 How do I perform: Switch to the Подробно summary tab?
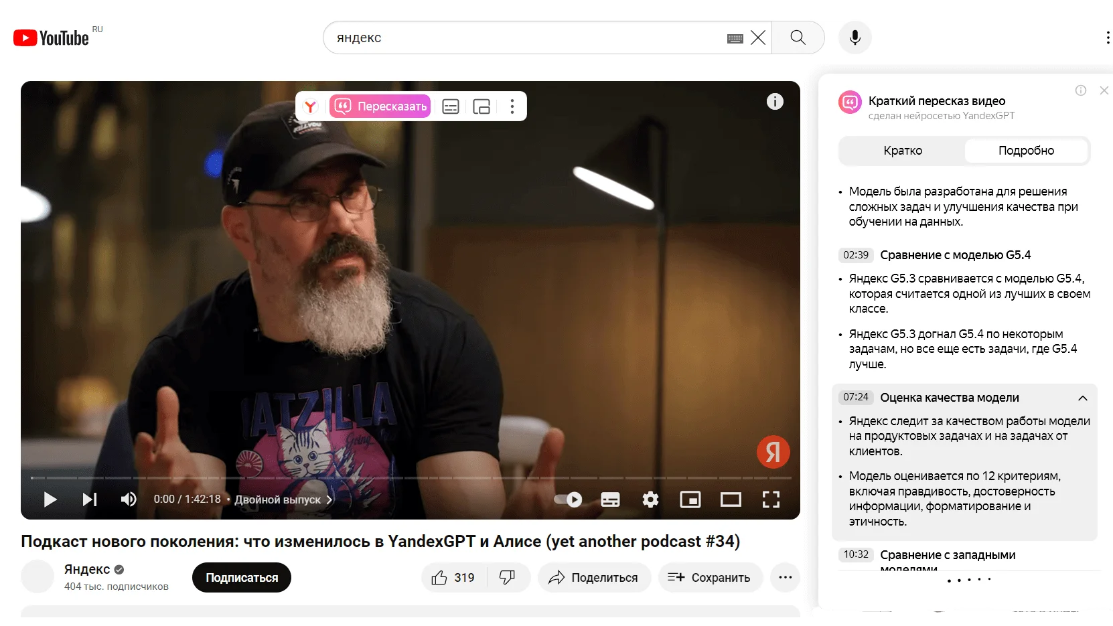coord(1026,151)
